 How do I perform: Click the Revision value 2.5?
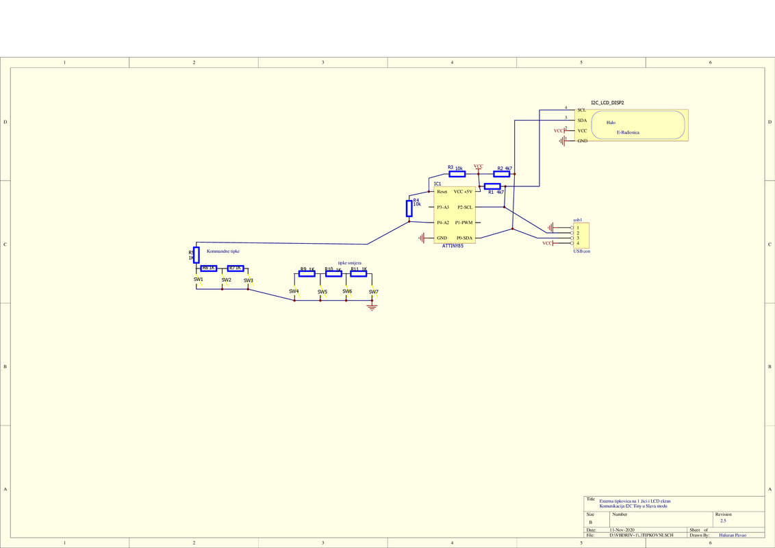[723, 521]
